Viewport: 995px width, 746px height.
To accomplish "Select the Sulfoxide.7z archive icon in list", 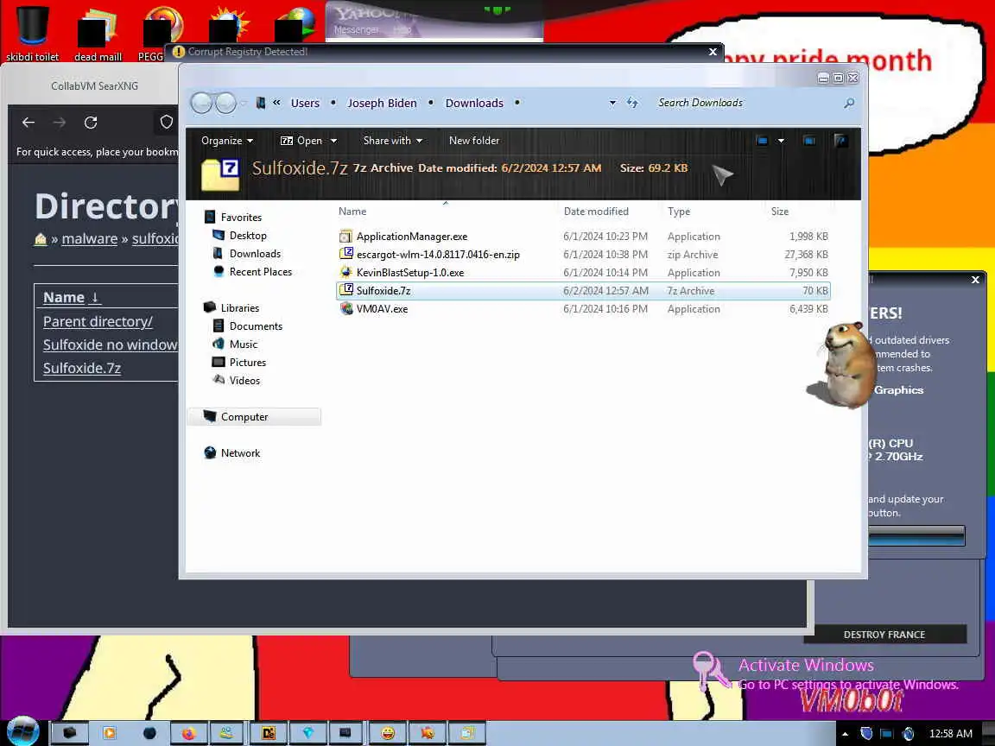I will click(x=345, y=290).
